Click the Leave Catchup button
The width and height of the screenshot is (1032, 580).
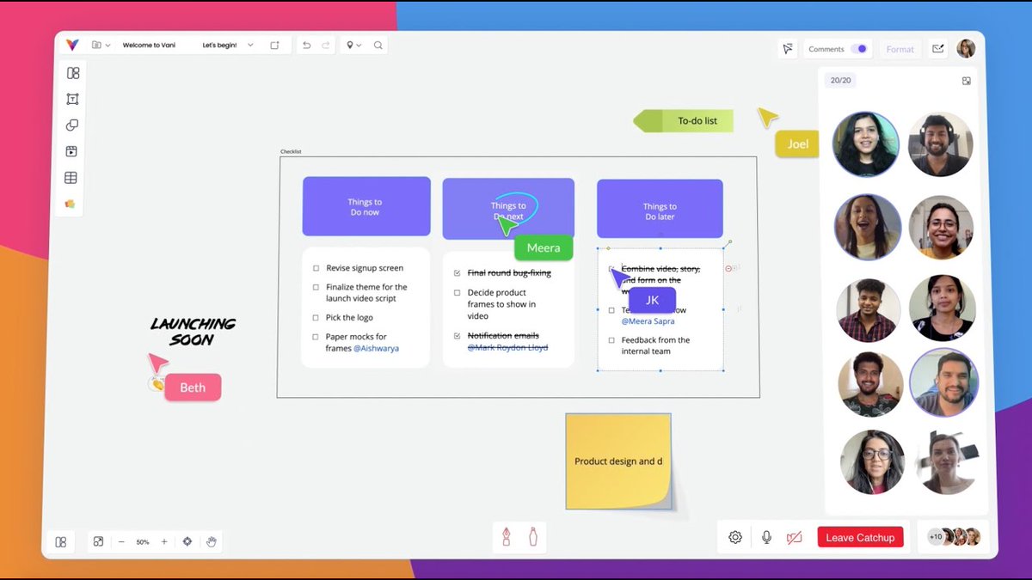coord(860,536)
